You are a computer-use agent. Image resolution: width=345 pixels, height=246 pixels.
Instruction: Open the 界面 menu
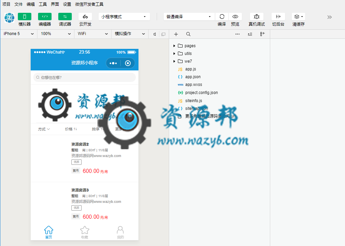pos(55,4)
